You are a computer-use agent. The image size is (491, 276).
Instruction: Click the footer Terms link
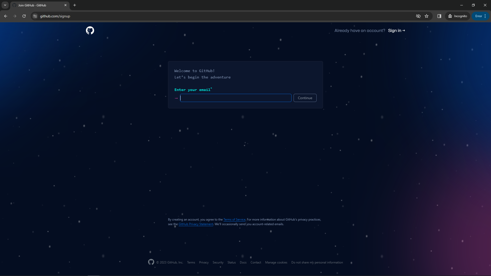tap(191, 262)
